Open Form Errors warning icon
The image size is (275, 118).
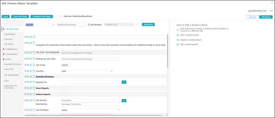point(249,11)
